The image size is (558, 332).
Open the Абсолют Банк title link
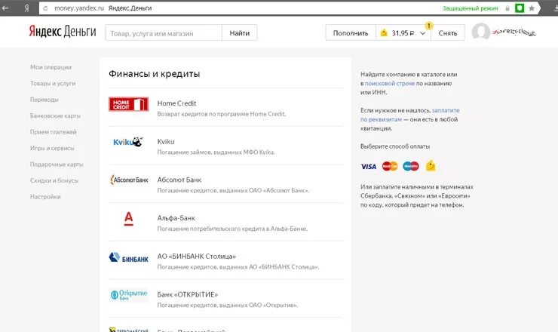179,180
